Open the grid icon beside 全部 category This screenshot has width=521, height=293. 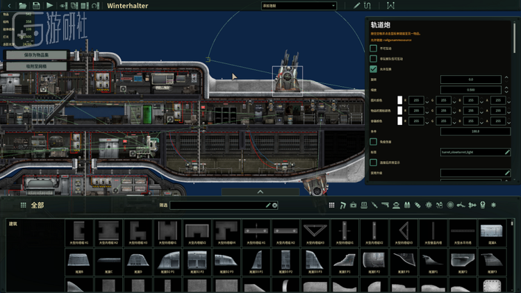23,206
